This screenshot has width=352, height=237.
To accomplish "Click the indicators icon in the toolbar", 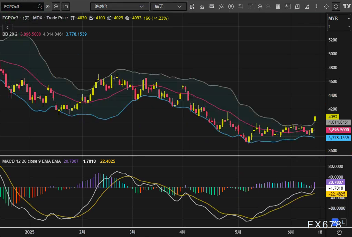I will click(202, 7).
